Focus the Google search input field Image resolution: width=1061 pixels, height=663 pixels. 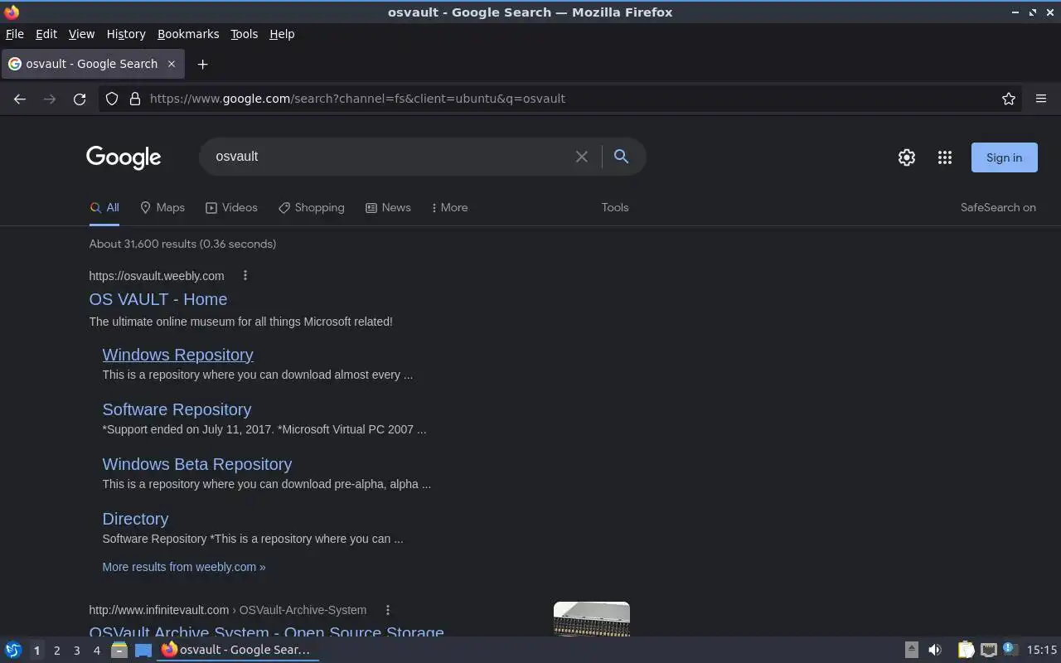390,157
